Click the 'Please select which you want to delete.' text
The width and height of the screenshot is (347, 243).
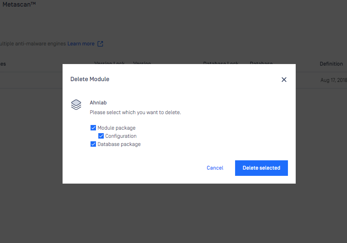136,112
